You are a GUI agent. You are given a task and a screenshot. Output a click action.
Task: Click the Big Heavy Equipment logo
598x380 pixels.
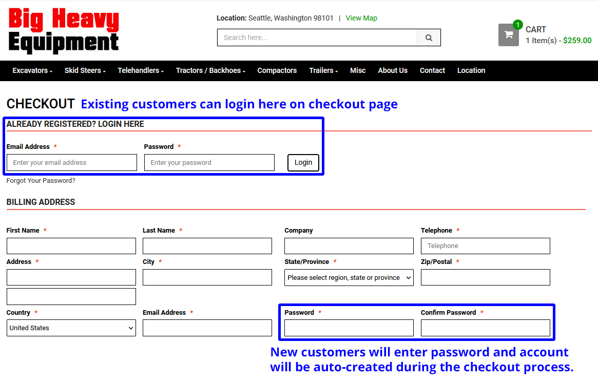click(63, 30)
